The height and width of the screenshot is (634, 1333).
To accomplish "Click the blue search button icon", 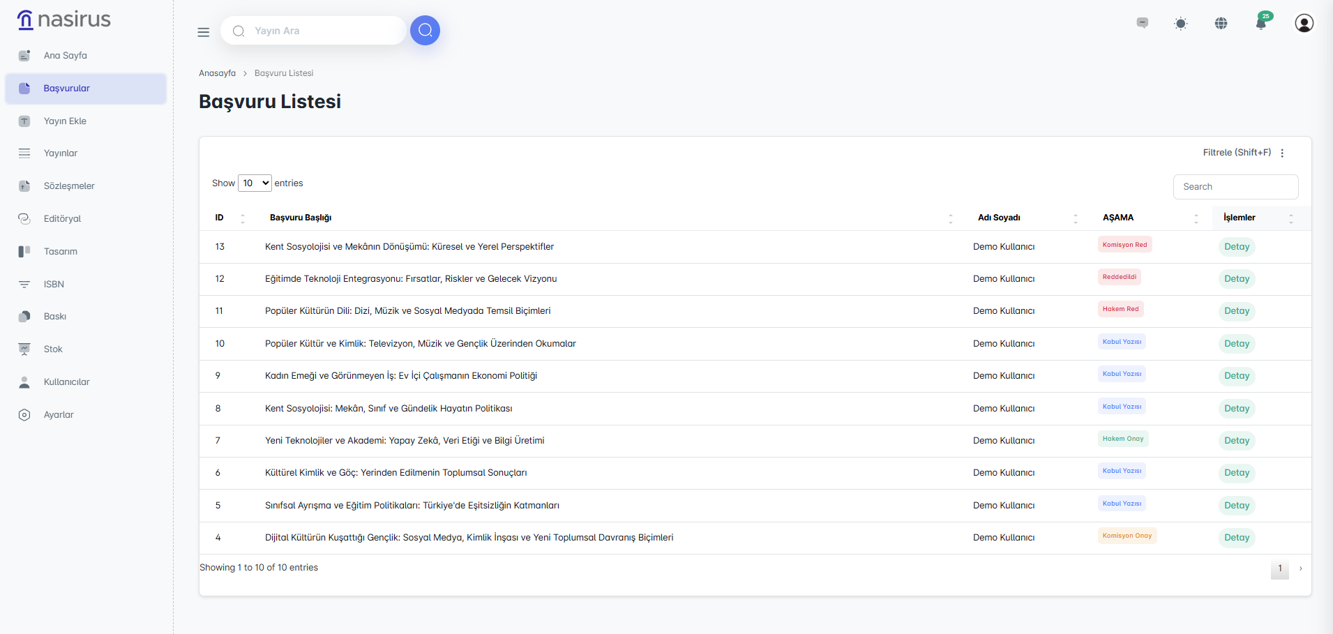I will [x=425, y=31].
